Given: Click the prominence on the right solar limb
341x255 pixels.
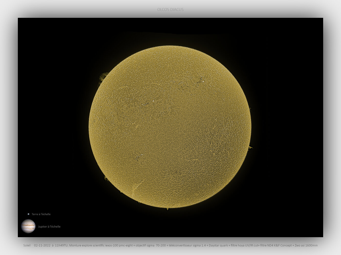Looking at the screenshot, I should (250, 147).
